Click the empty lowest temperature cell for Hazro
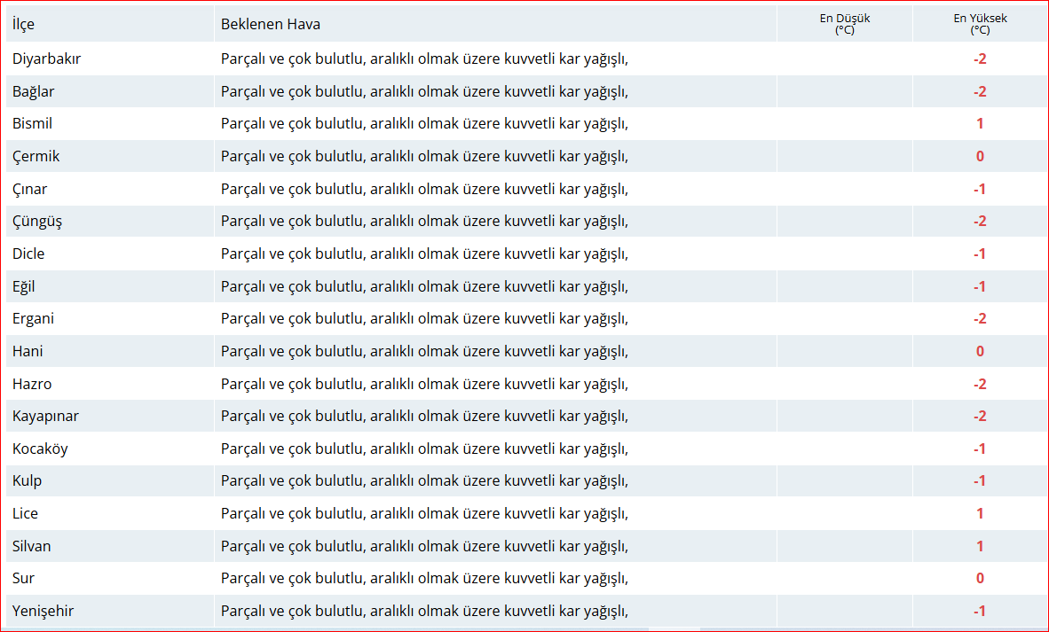Screen dimensions: 1049x632 pyautogui.click(x=844, y=384)
